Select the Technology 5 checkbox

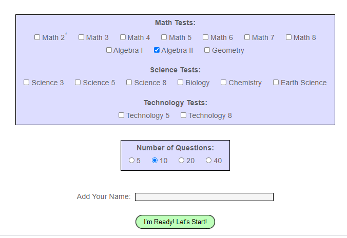point(122,115)
